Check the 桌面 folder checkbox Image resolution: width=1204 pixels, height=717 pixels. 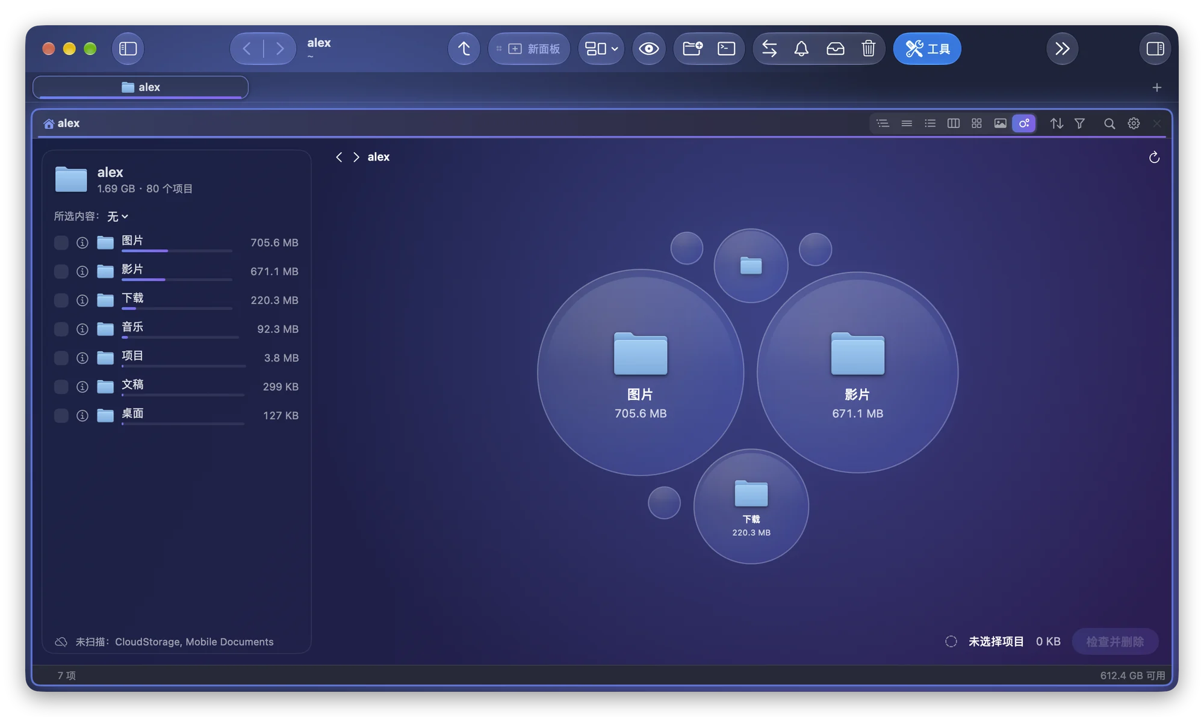61,416
